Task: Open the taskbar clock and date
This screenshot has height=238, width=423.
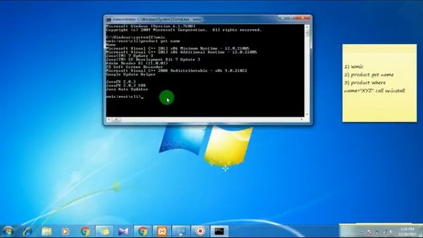Action: click(407, 231)
